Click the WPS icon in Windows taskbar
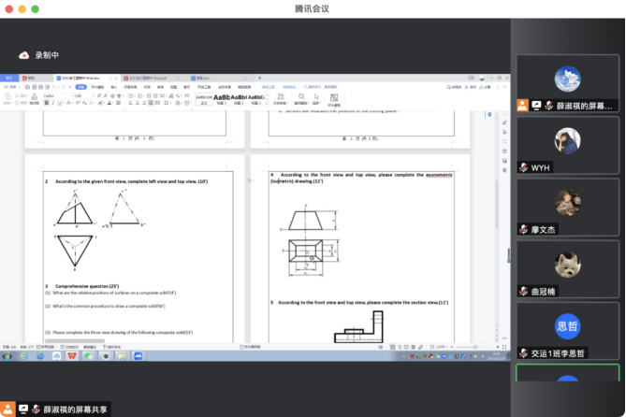Image resolution: width=626 pixels, height=417 pixels. [x=73, y=355]
